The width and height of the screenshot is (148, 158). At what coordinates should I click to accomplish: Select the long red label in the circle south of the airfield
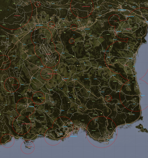coord(52,74)
